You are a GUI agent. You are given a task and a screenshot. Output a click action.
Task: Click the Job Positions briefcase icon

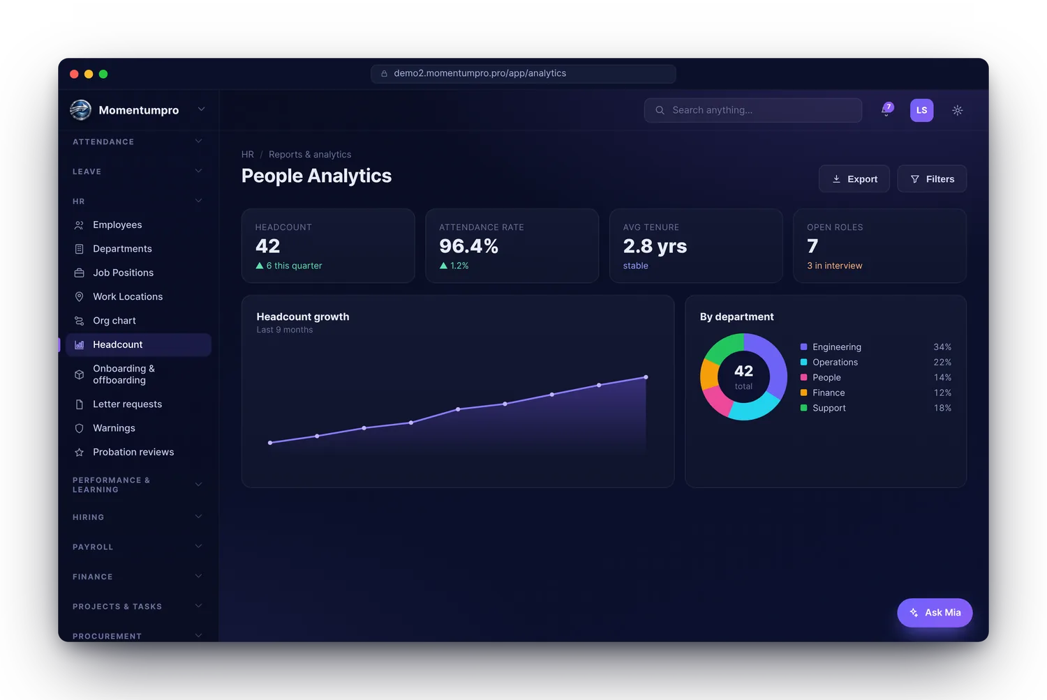[79, 273]
